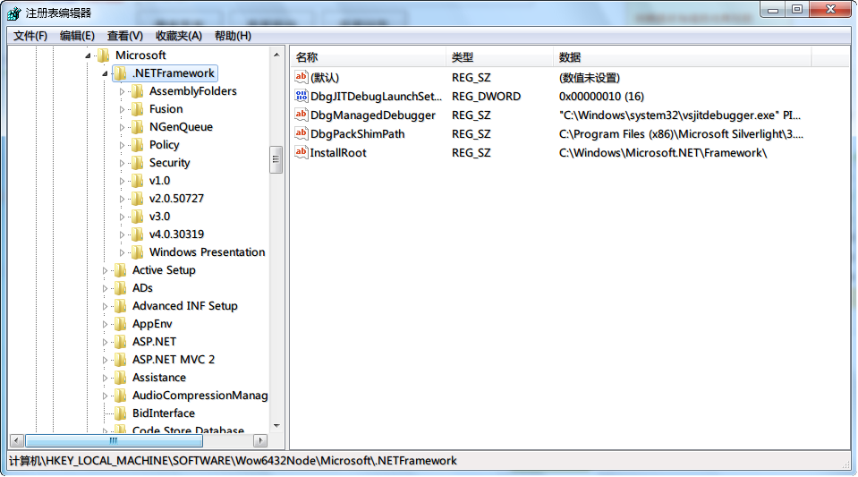This screenshot has width=858, height=477.
Task: Expand the Fusion node
Action: click(122, 109)
